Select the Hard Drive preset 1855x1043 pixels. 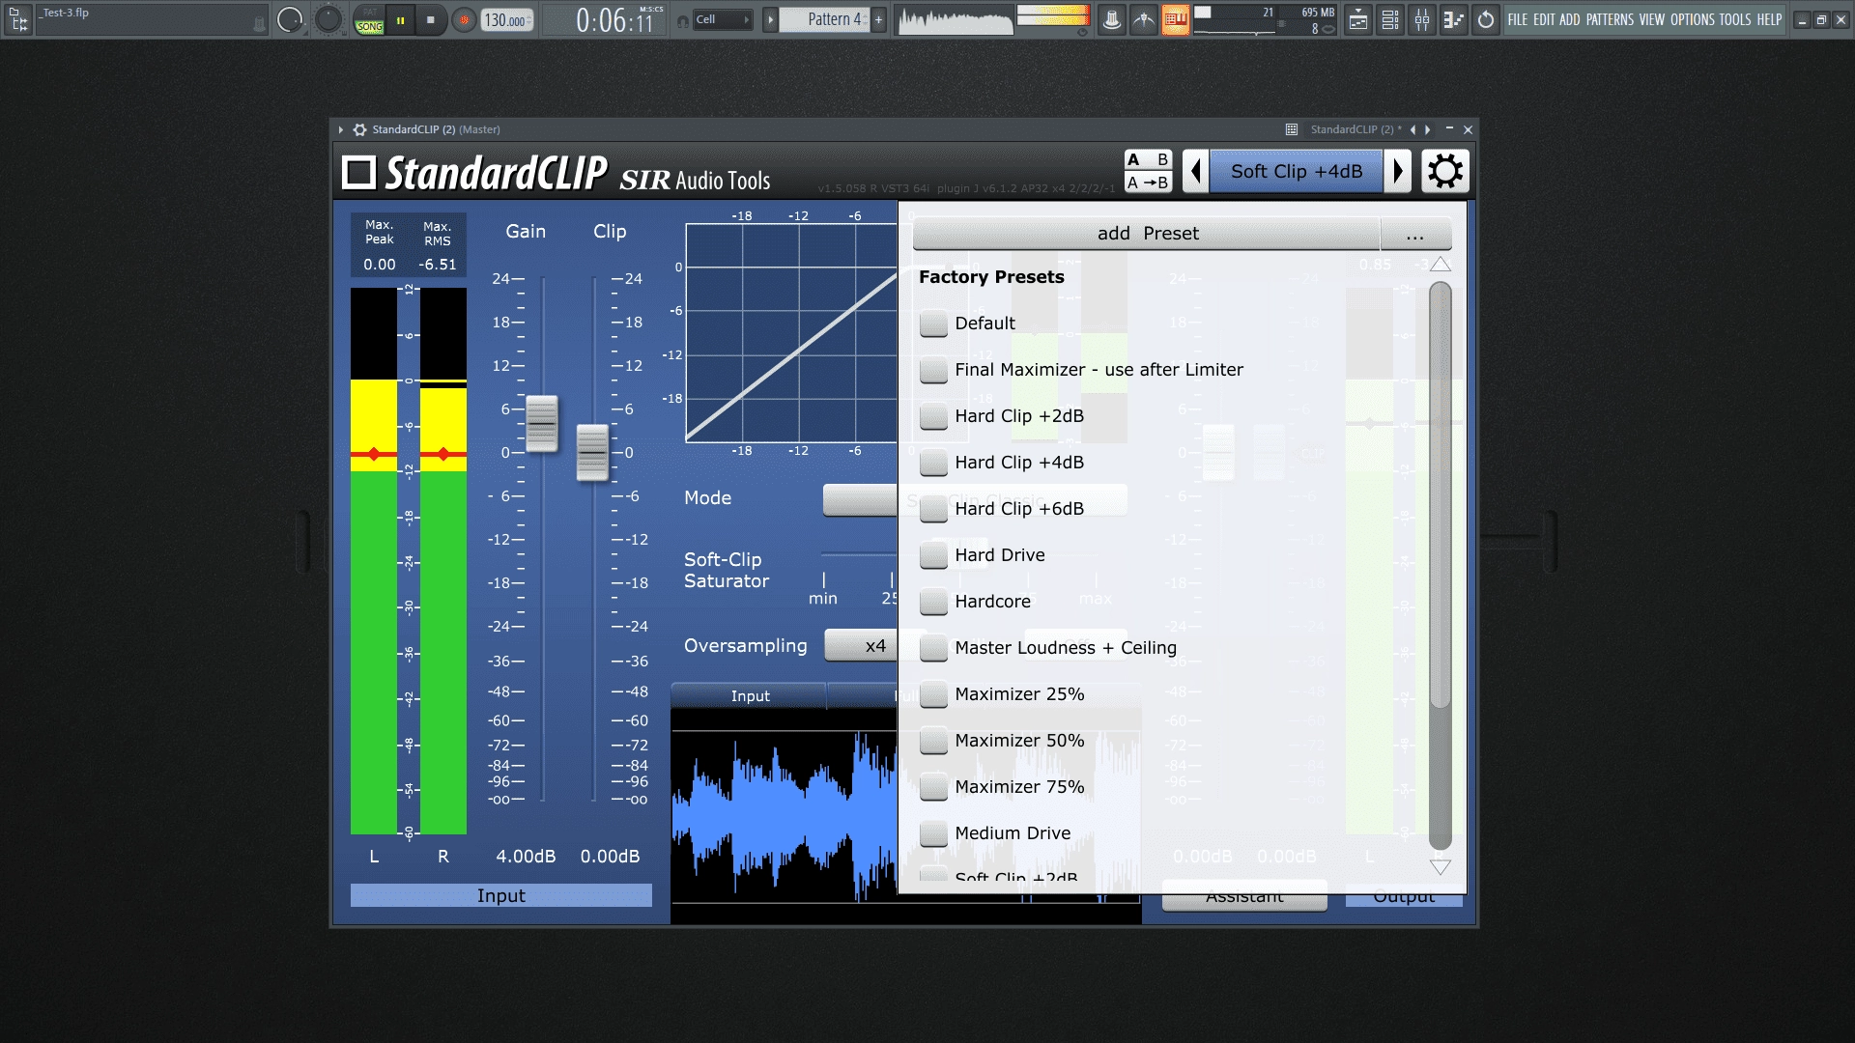(x=983, y=555)
